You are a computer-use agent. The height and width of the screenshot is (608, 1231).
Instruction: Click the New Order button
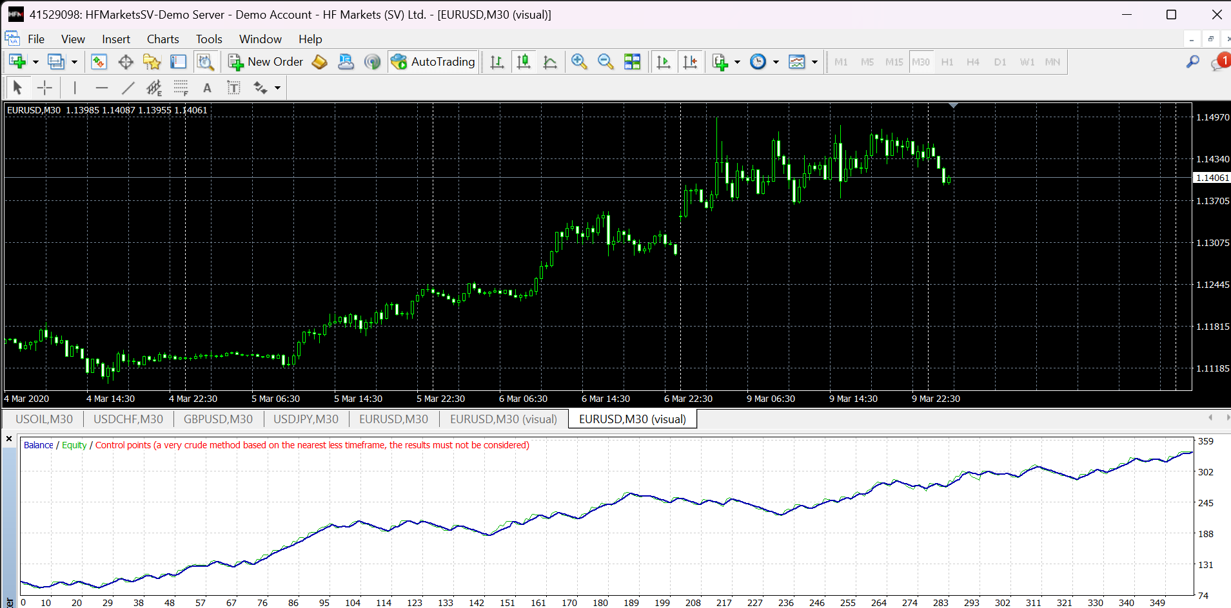pyautogui.click(x=266, y=62)
